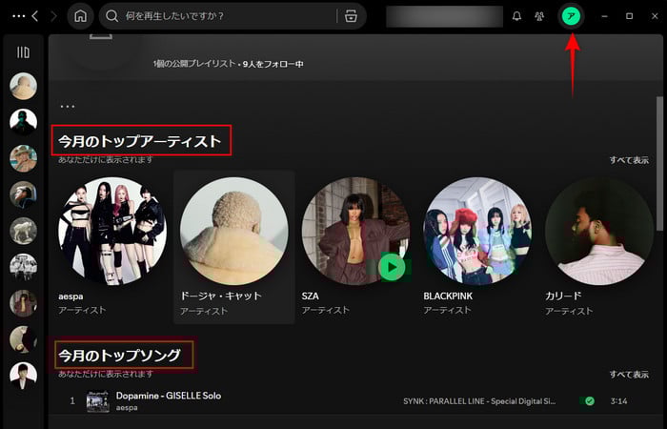This screenshot has width=667, height=429.
Task: Open the seventh sidebar library thumbnail
Action: [x=24, y=303]
